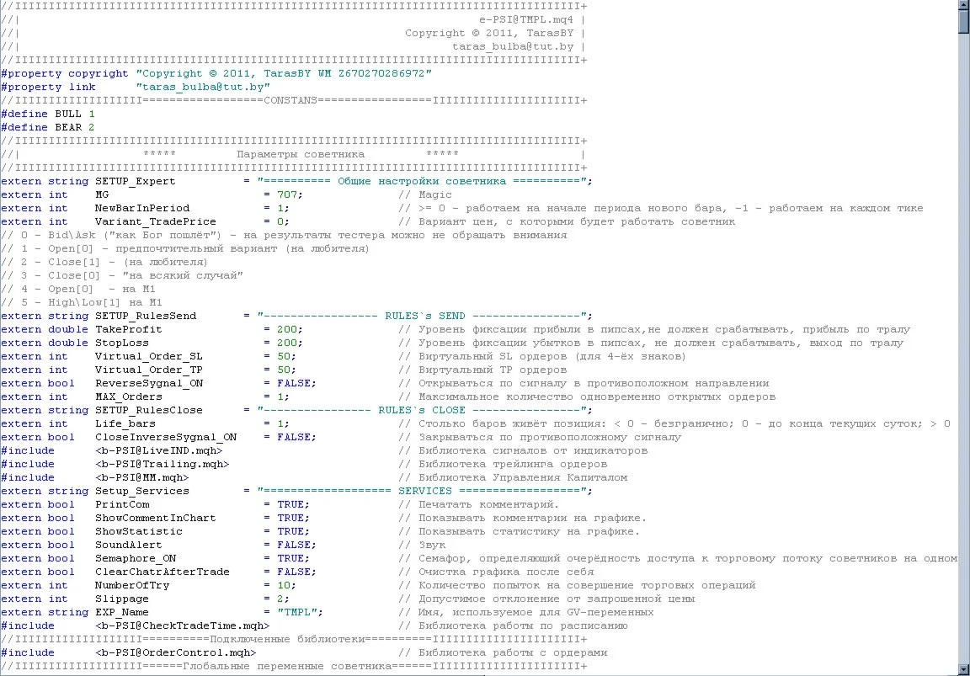Click the b-PSI@OrderControl.mqh include filename
Screen dimensions: 970x676
175,652
